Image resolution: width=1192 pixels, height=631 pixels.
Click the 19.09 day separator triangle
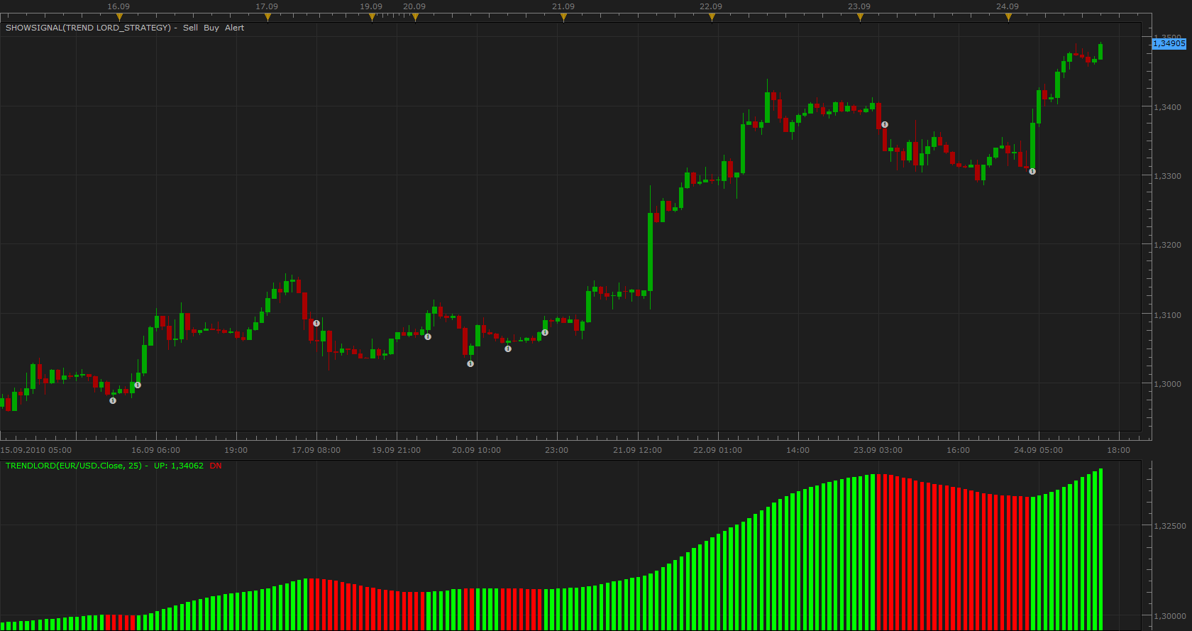(372, 17)
